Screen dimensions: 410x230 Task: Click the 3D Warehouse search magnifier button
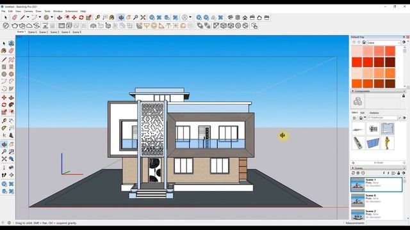[x=400, y=118]
